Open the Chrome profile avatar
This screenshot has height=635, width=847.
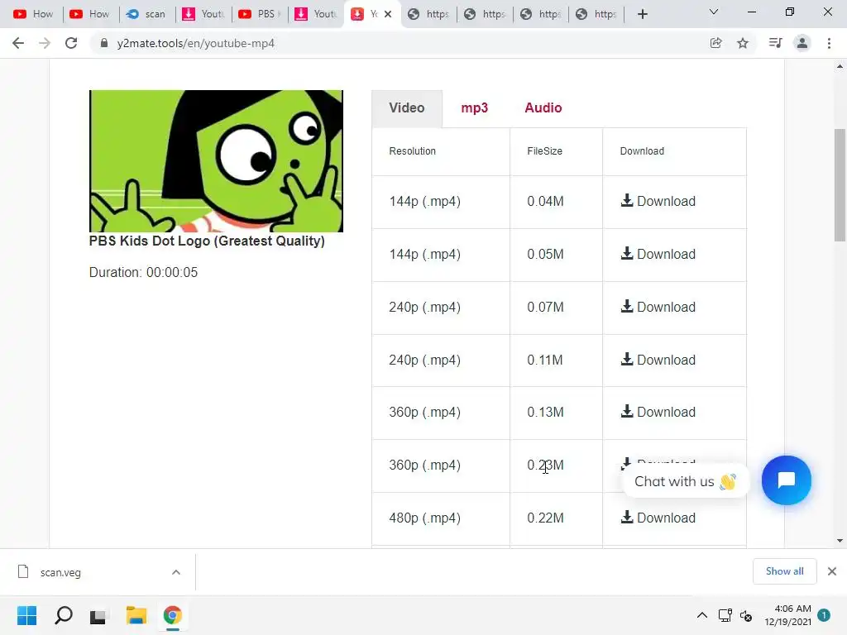click(802, 43)
